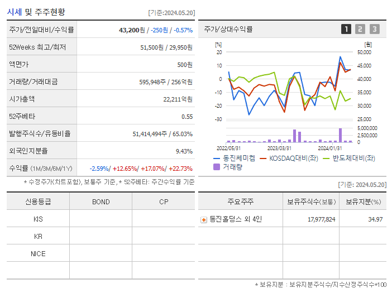Click the 외국인지분율 row label
392x293 pixels.
[28, 151]
